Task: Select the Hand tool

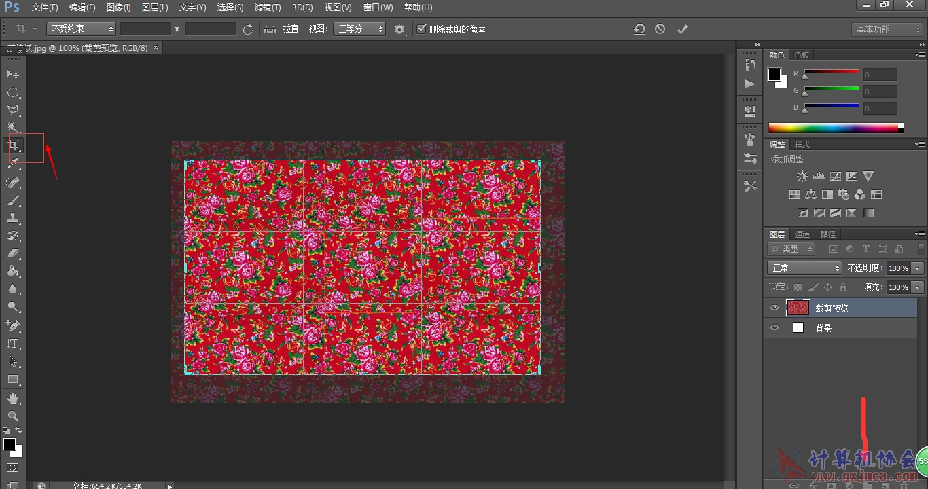Action: tap(13, 399)
